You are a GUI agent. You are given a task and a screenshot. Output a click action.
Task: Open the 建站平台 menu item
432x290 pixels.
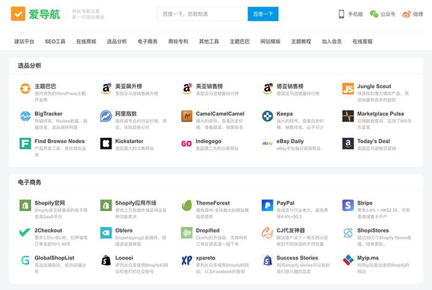click(x=24, y=41)
